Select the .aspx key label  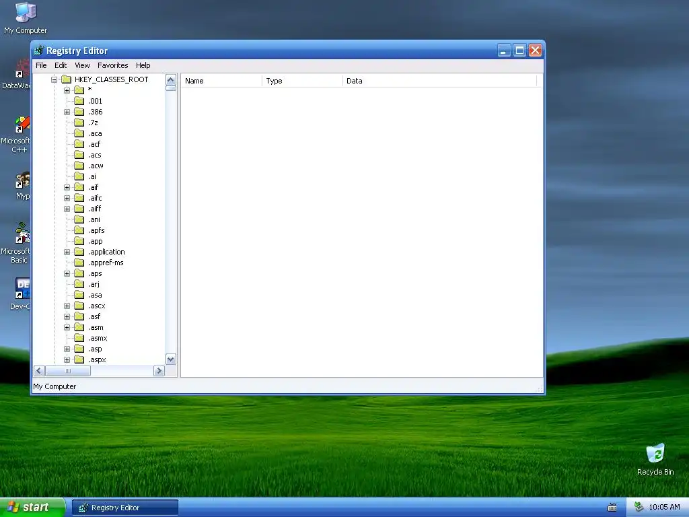point(97,359)
